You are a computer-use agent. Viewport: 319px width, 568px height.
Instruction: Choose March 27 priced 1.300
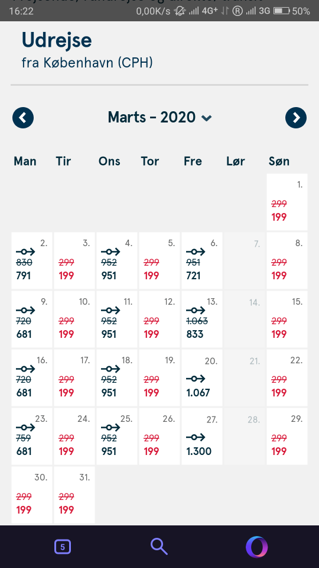click(x=202, y=437)
